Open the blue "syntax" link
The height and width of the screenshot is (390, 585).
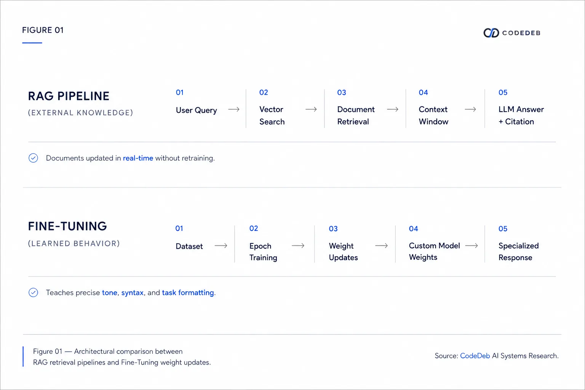pyautogui.click(x=132, y=293)
